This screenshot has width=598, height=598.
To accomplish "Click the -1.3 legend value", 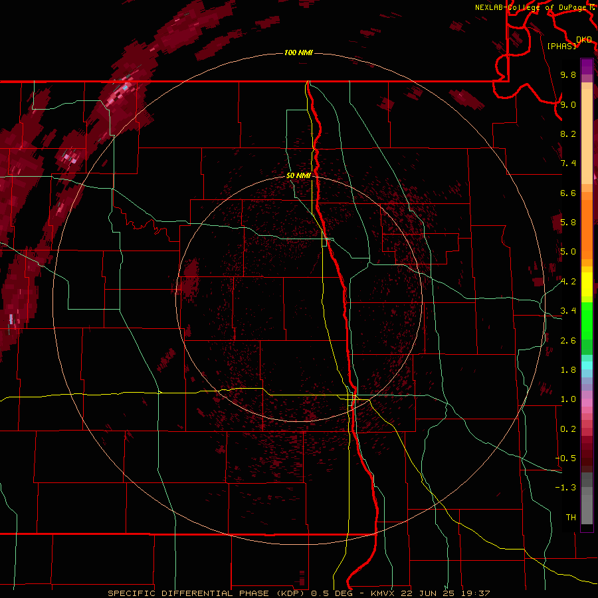I will click(565, 488).
